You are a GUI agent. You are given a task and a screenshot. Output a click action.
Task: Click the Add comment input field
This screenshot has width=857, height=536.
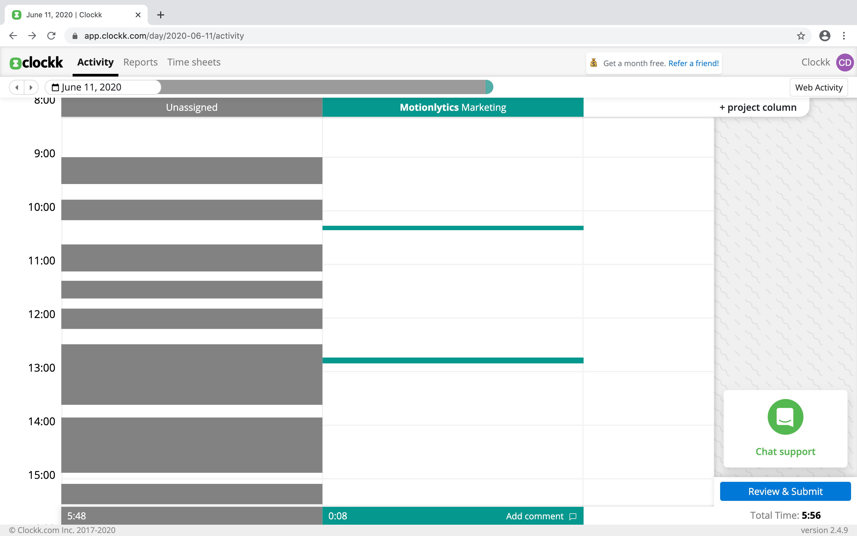(x=535, y=516)
